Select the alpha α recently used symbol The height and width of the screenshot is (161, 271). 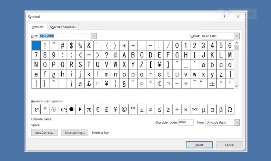212,109
